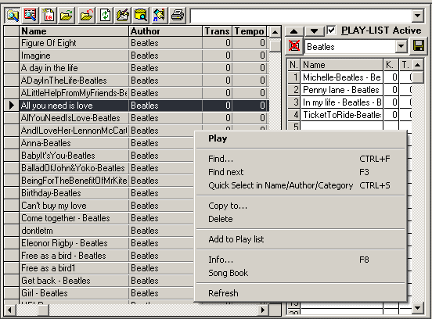
Task: Click the horizontal scrollbar right arrow
Action: coord(263,310)
